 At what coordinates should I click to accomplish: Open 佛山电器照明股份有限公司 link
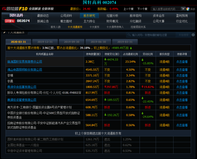(25, 70)
